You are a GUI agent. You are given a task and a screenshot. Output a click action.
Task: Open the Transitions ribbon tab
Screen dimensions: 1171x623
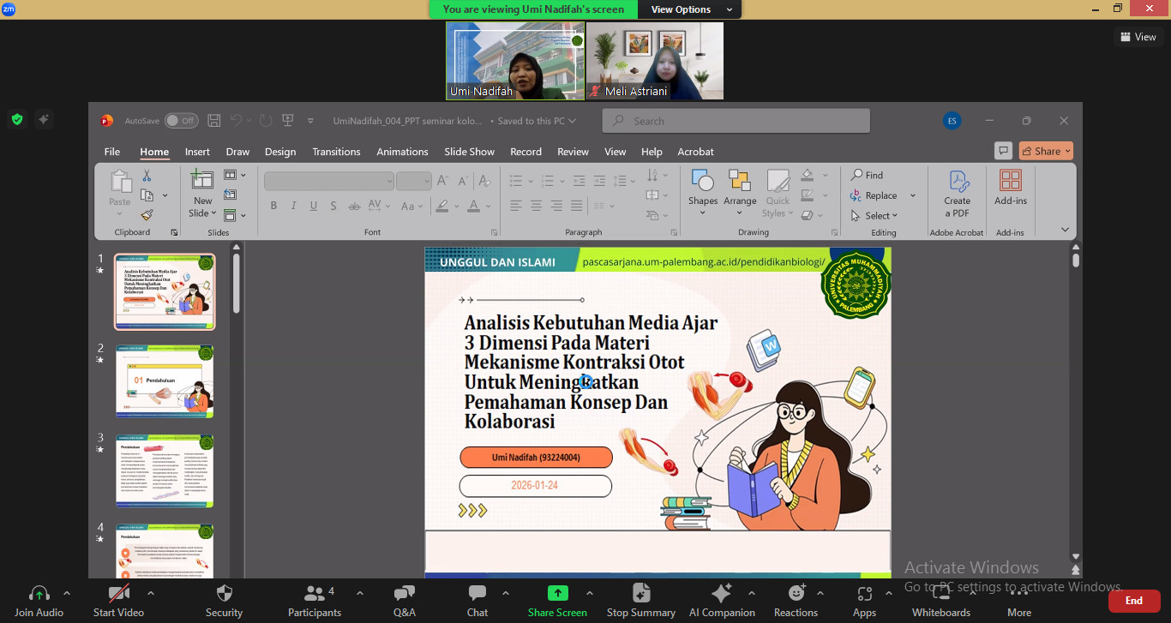click(336, 152)
